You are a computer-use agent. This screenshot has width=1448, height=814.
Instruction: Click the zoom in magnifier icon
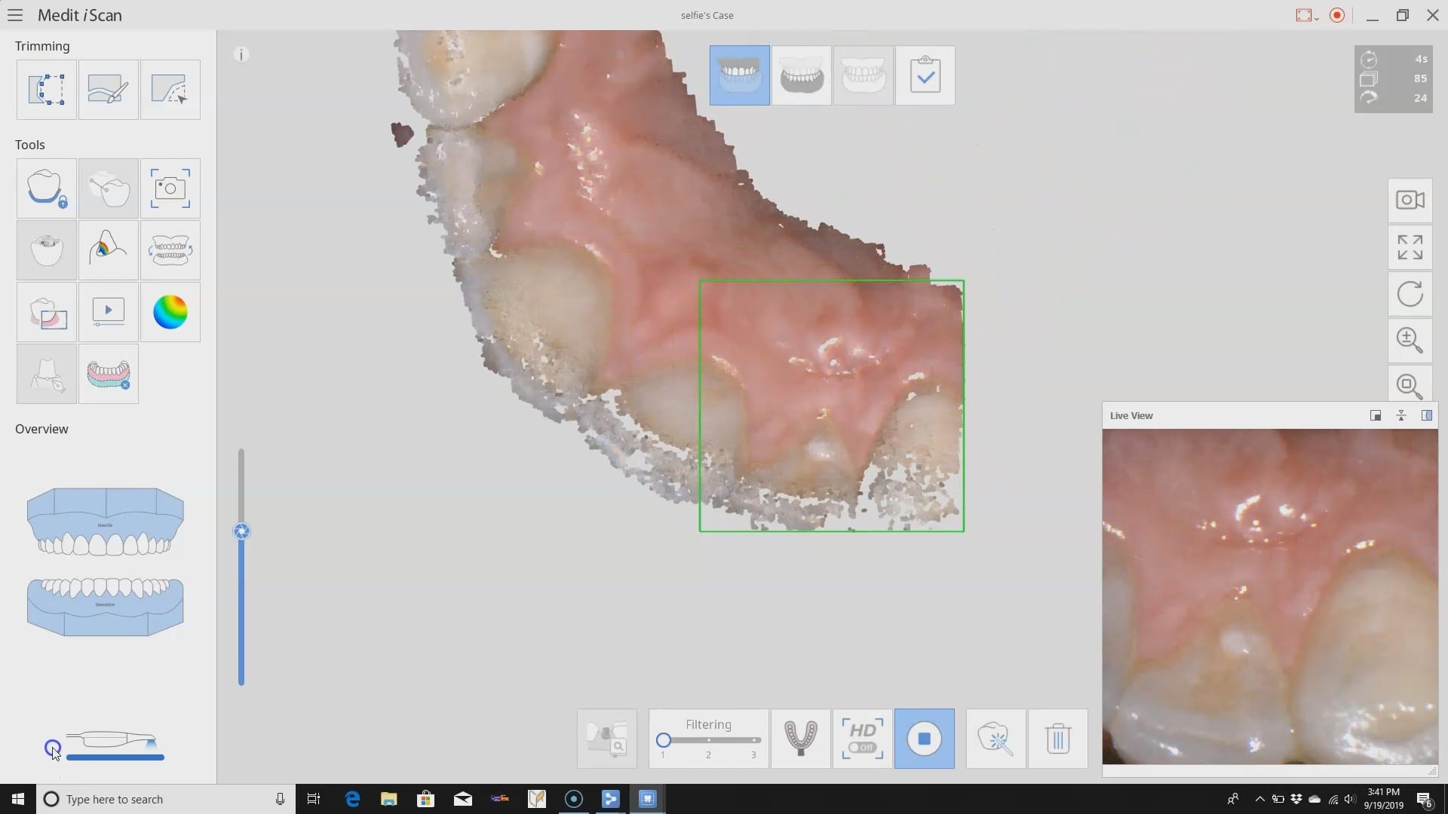[1410, 340]
